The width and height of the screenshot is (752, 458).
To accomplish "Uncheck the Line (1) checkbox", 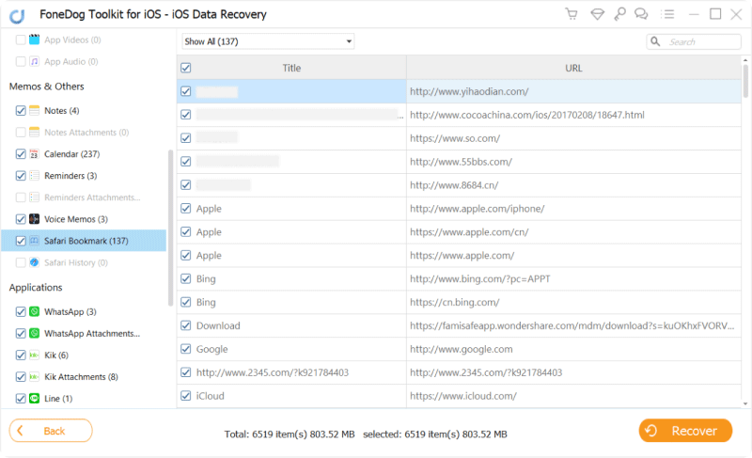I will tap(21, 399).
